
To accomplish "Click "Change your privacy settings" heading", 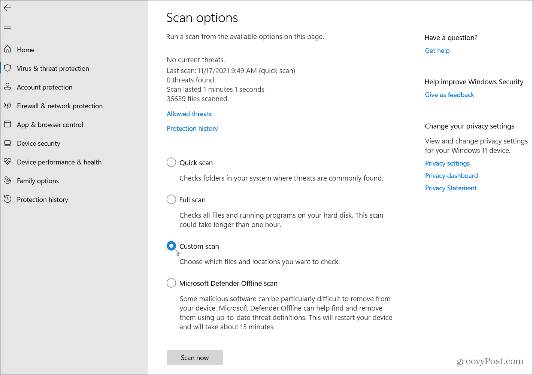I will click(x=469, y=126).
